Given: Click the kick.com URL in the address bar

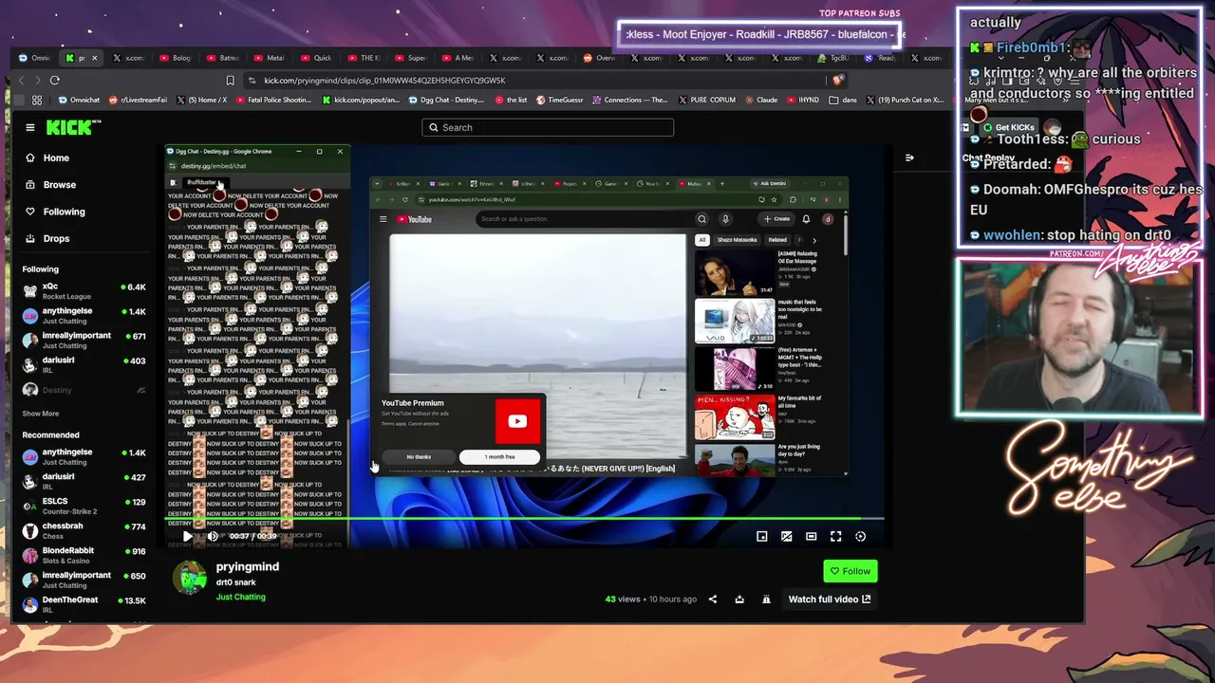Looking at the screenshot, I should 384,81.
